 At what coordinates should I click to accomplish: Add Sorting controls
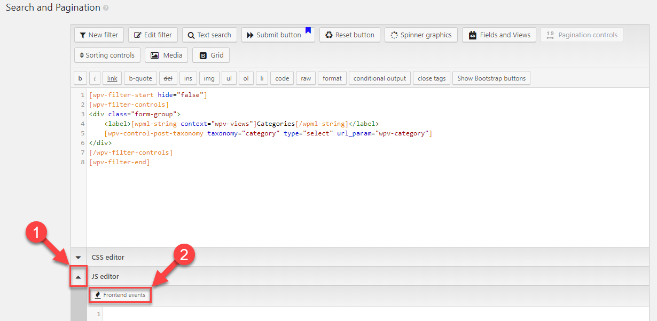pos(107,55)
